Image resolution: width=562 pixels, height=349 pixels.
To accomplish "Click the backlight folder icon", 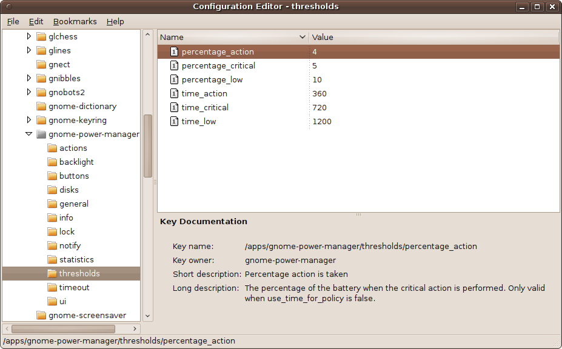I will tap(52, 162).
